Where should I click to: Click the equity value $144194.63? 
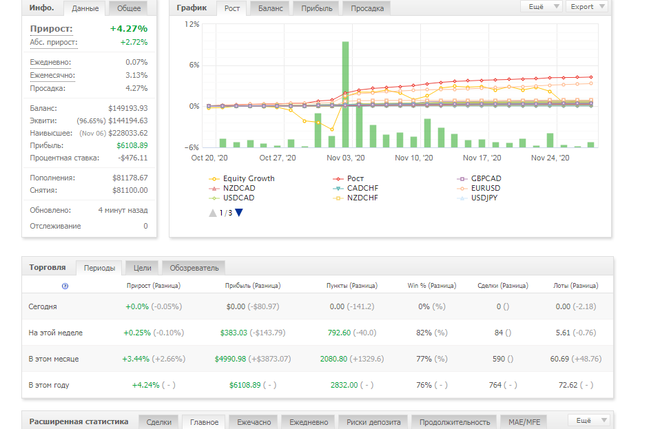[x=128, y=121]
